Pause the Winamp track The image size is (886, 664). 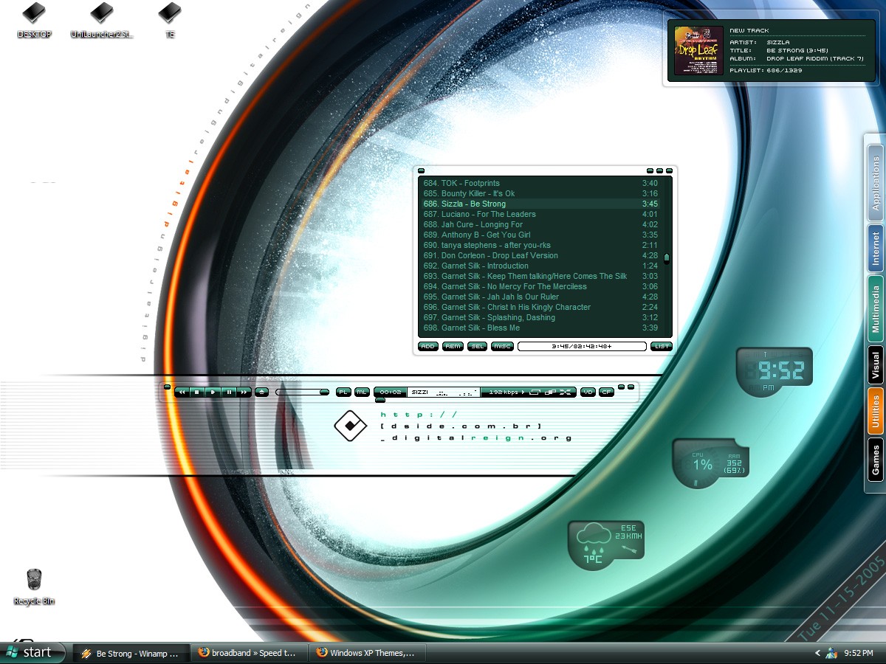(x=229, y=392)
